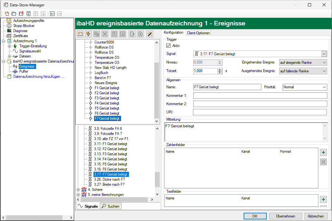332x221 pixels.
Task: Click the Kommentar 1 input field
Action: point(260,96)
